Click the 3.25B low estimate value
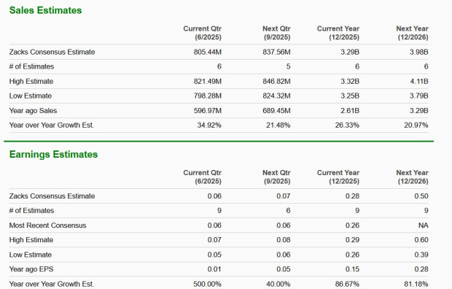This screenshot has height=289, width=452. point(350,96)
